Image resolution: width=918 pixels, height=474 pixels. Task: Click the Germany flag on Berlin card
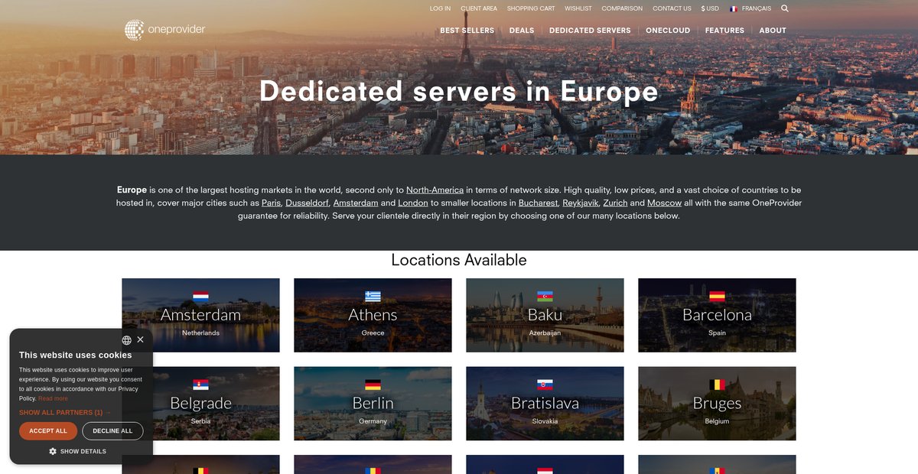tap(373, 385)
